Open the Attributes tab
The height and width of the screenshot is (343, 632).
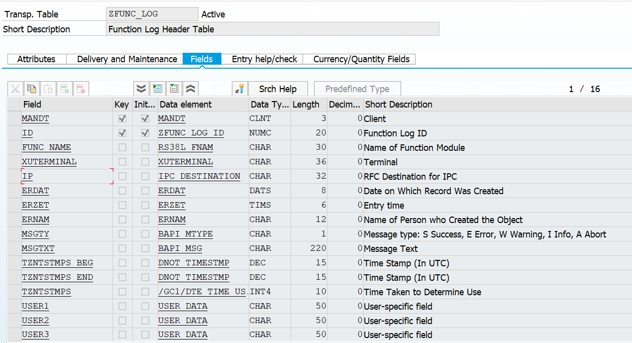pyautogui.click(x=36, y=59)
